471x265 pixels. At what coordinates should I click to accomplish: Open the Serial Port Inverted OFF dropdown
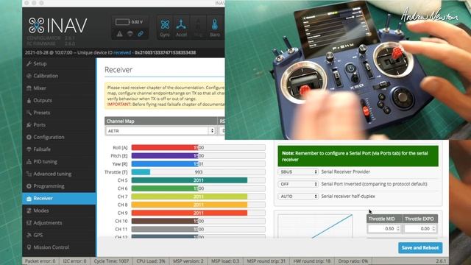coord(297,184)
